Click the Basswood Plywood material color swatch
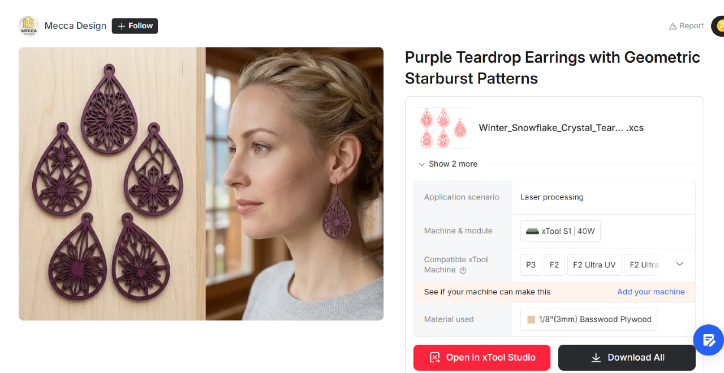Viewport: 724px width, 373px height. (531, 320)
